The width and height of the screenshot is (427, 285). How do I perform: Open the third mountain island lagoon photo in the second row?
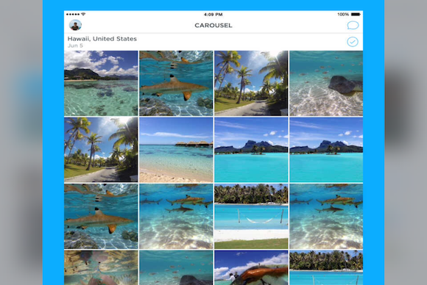click(x=251, y=150)
